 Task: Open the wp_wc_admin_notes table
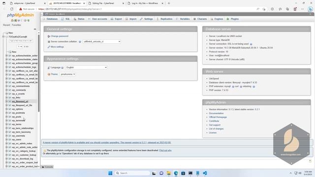[x=22, y=144]
